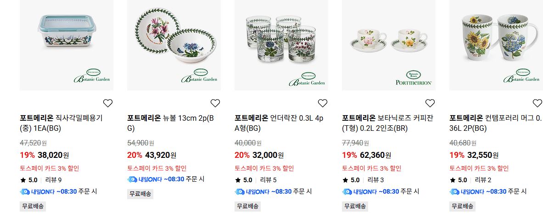Click the 무료배송 badge under 보타닉로즈 커피잔
The height and width of the screenshot is (218, 543).
pos(355,206)
